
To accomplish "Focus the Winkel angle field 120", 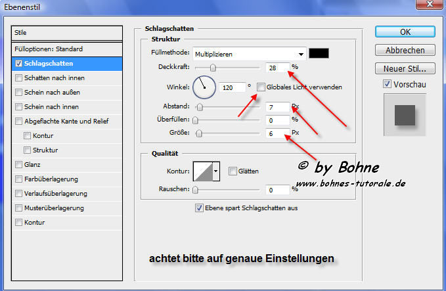I will tap(232, 87).
